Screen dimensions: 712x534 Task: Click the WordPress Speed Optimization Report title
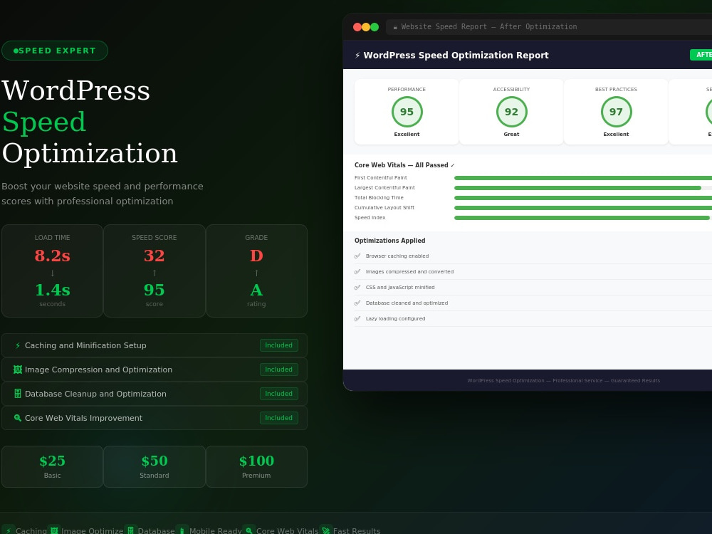(456, 56)
